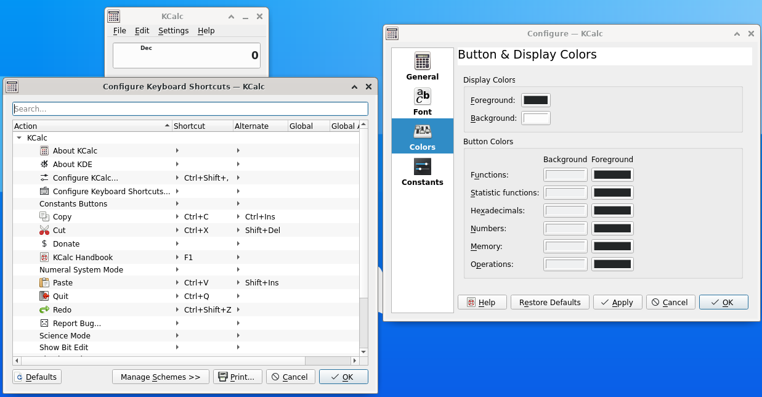762x397 pixels.
Task: Click the Configure Keyboard Shortcuts keyboard icon
Action: pyautogui.click(x=44, y=191)
